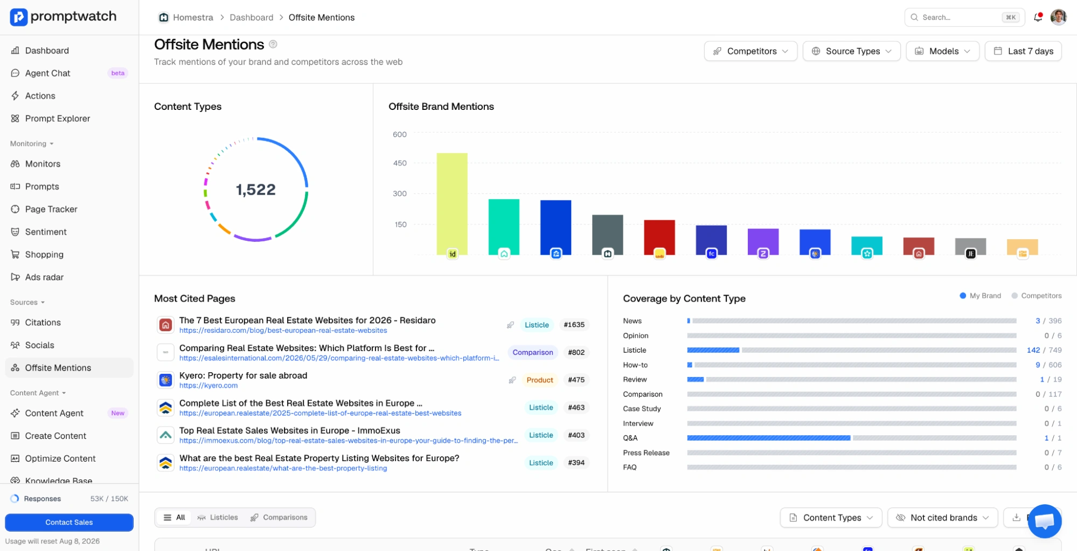Go to Prompt Explorer in sidebar
Screen dimensions: 1077x551
coord(57,118)
